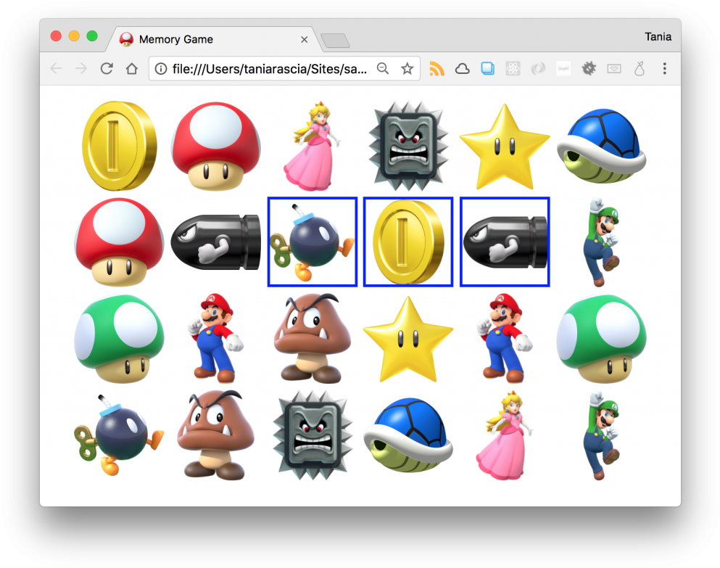720x568 pixels.
Task: Select the red mushroom card in the second row
Action: click(120, 242)
